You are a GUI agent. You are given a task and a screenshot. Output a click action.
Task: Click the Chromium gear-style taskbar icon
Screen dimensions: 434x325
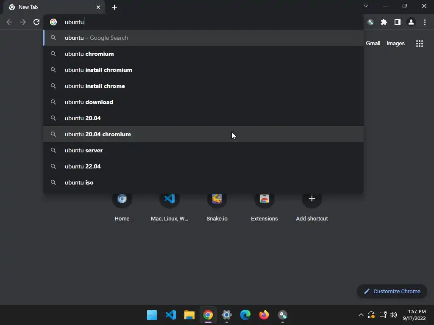coord(227,315)
